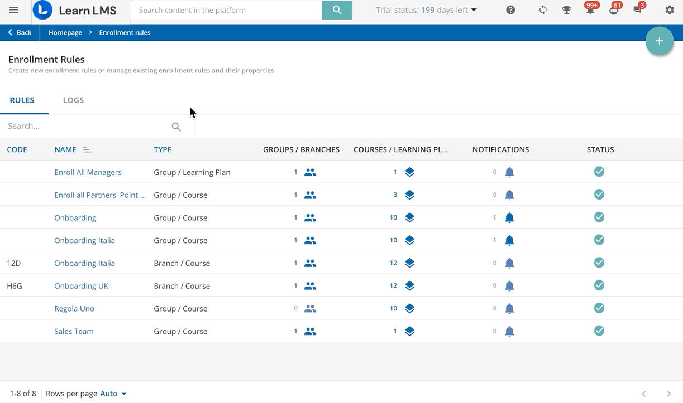
Task: Sort by Name column header
Action: pyautogui.click(x=65, y=149)
